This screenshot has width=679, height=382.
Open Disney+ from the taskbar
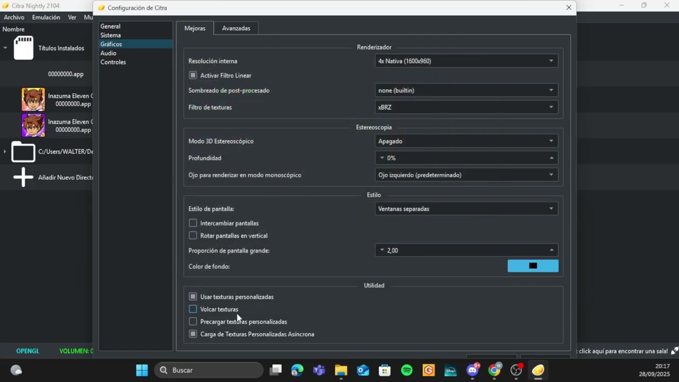pyautogui.click(x=450, y=370)
